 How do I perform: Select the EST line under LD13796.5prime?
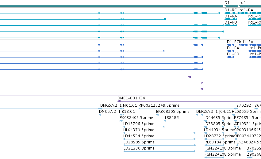[x=144, y=127]
